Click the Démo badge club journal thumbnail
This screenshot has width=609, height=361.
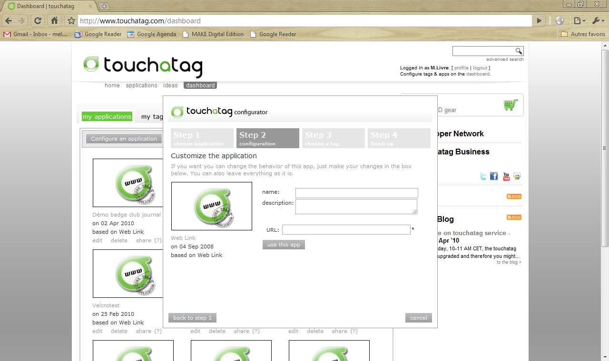[x=128, y=183]
